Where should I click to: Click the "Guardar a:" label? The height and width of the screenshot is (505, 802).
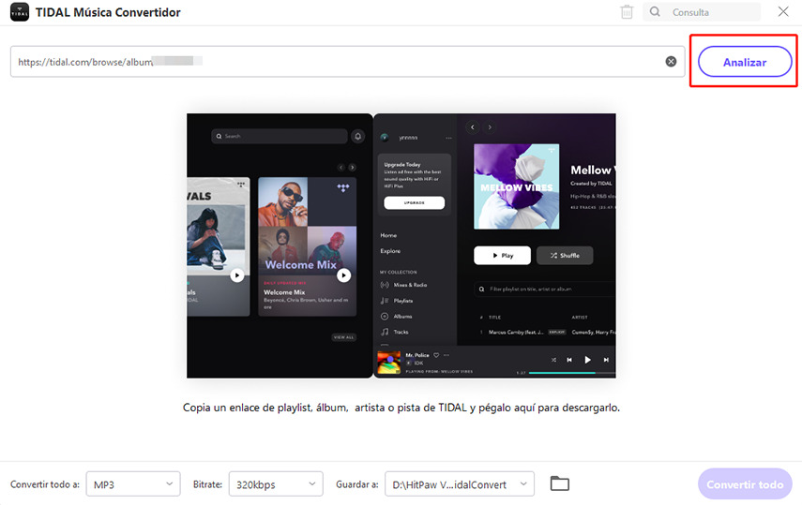tap(357, 484)
